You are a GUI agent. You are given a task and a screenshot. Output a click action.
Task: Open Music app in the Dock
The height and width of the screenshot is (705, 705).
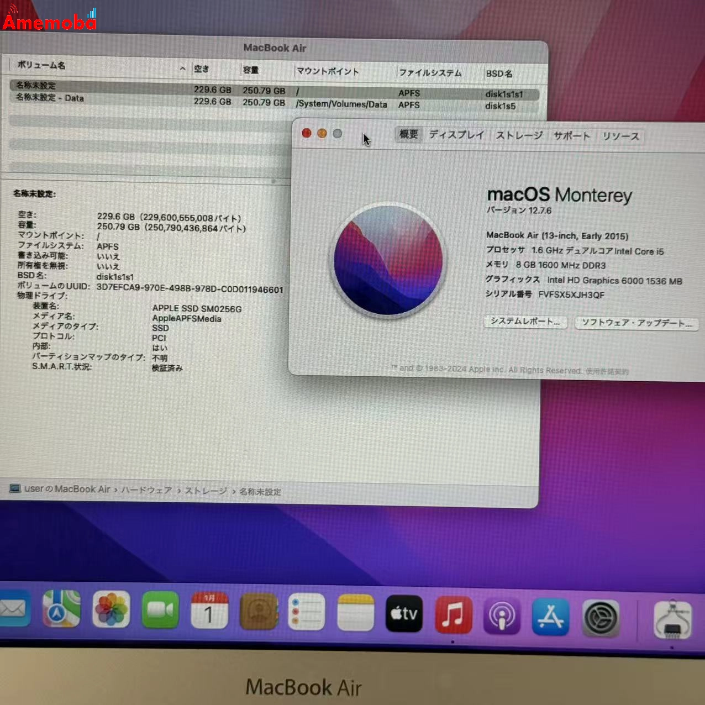pyautogui.click(x=454, y=614)
